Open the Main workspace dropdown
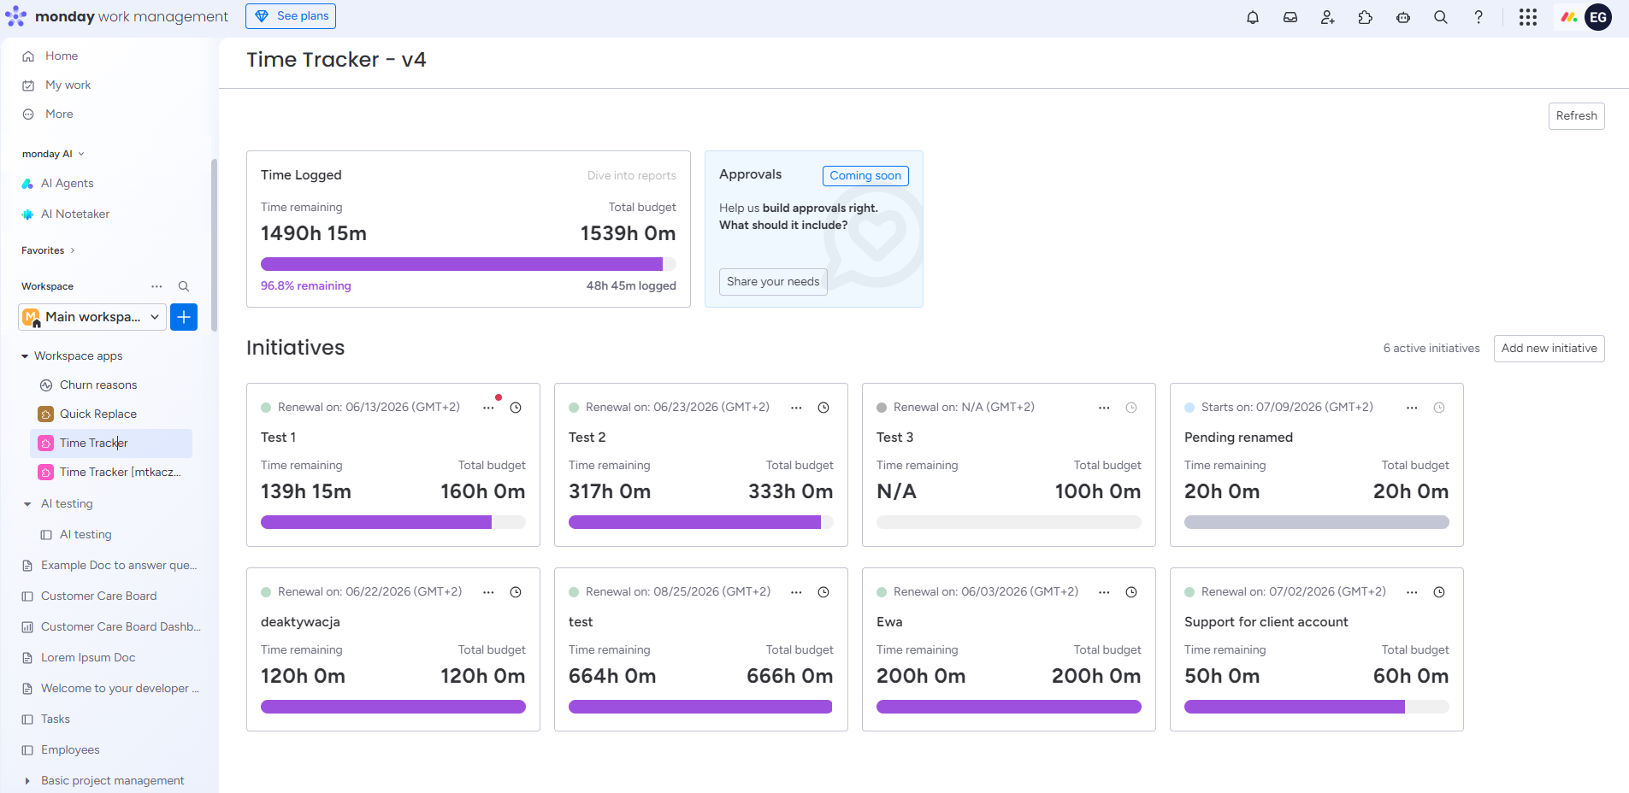The width and height of the screenshot is (1629, 793). coord(92,317)
